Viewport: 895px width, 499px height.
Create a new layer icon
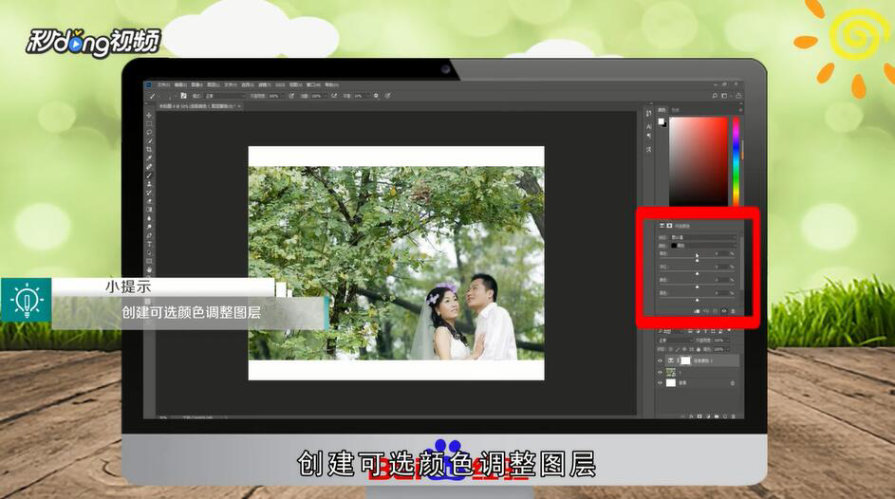click(x=725, y=416)
